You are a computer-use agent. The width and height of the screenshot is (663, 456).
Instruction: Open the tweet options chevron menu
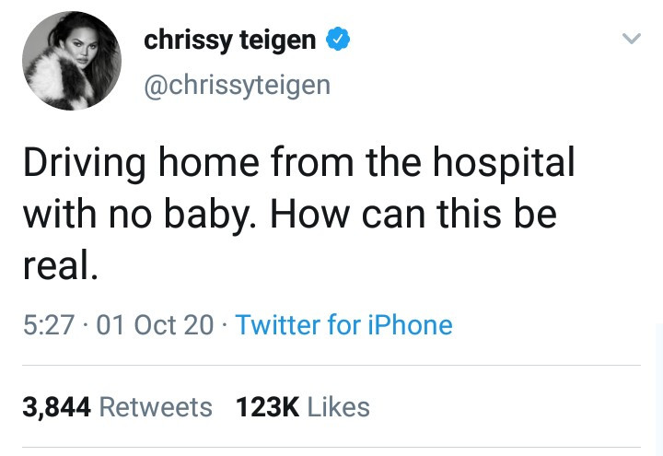632,39
